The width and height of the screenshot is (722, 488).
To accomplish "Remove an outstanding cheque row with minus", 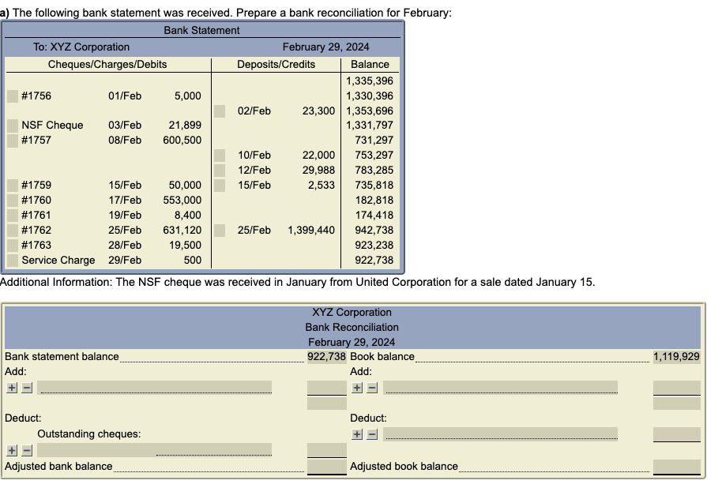I will click(27, 450).
